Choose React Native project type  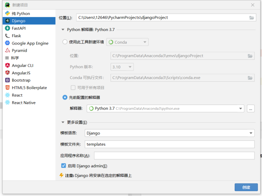[x=29, y=102]
